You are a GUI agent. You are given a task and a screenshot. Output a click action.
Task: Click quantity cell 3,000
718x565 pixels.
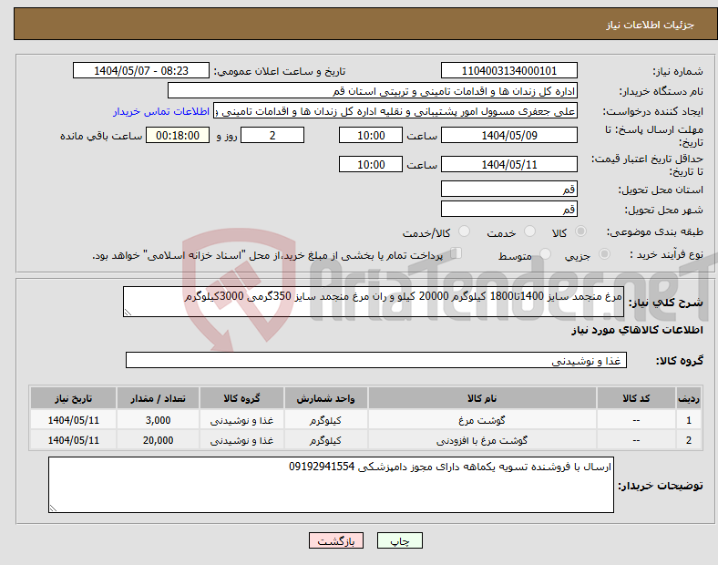158,420
